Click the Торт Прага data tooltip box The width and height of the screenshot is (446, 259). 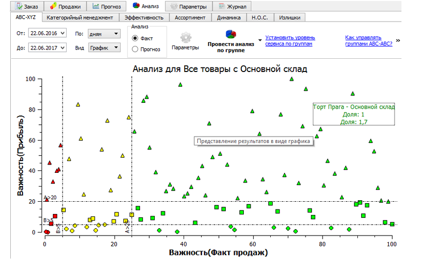tap(353, 114)
